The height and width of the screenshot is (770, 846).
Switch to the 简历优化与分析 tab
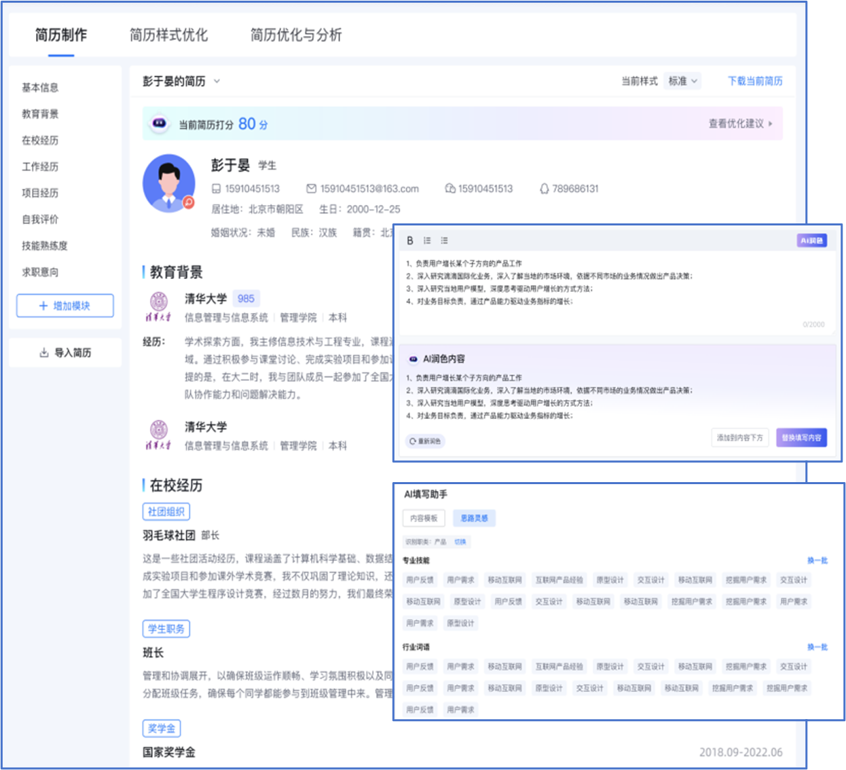click(x=296, y=35)
